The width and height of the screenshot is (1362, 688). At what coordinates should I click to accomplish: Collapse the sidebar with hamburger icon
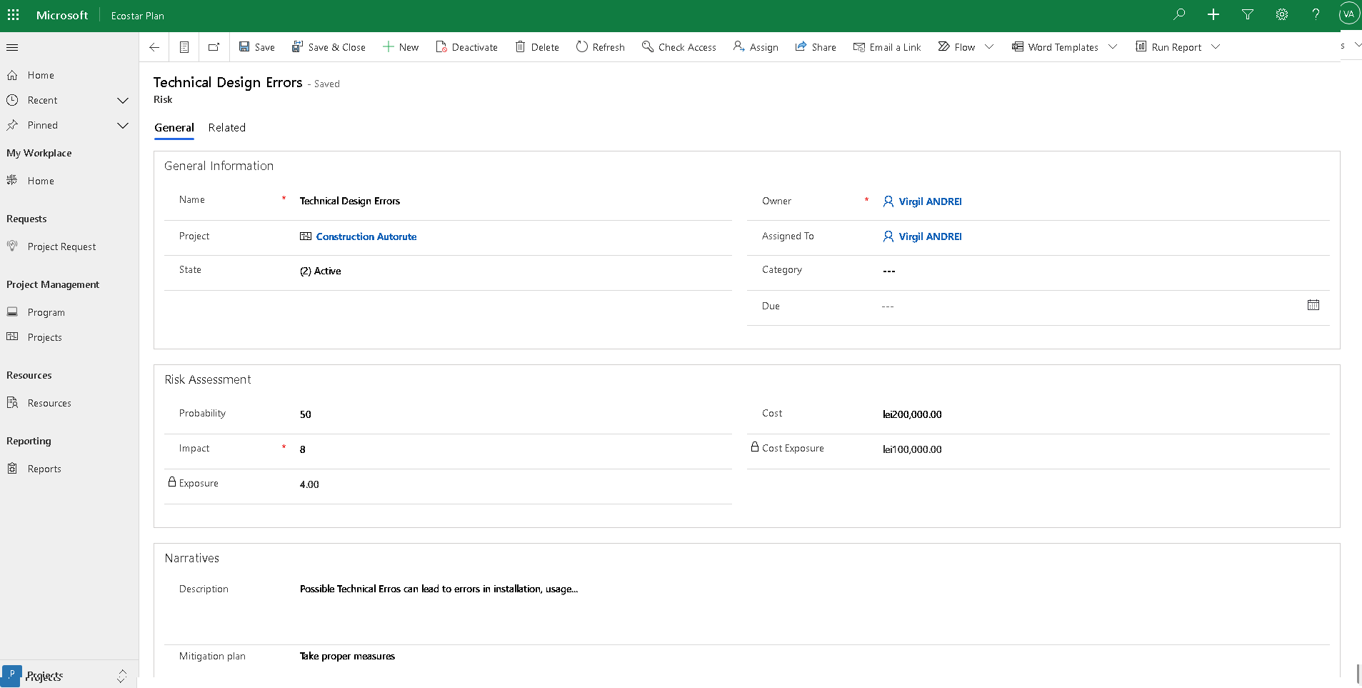pos(12,48)
